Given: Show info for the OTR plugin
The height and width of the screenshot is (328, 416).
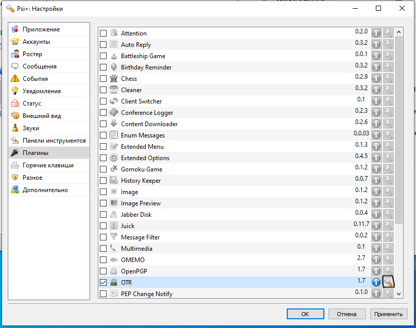Looking at the screenshot, I should click(376, 282).
